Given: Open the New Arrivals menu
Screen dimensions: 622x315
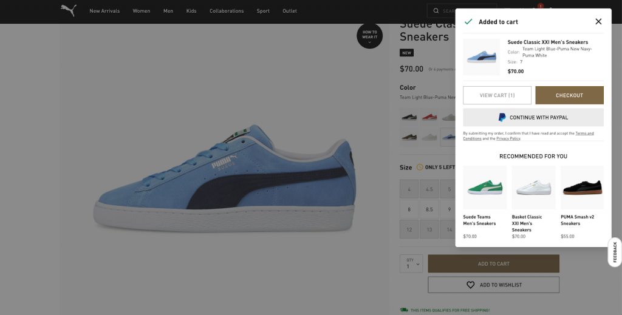Looking at the screenshot, I should [x=104, y=11].
